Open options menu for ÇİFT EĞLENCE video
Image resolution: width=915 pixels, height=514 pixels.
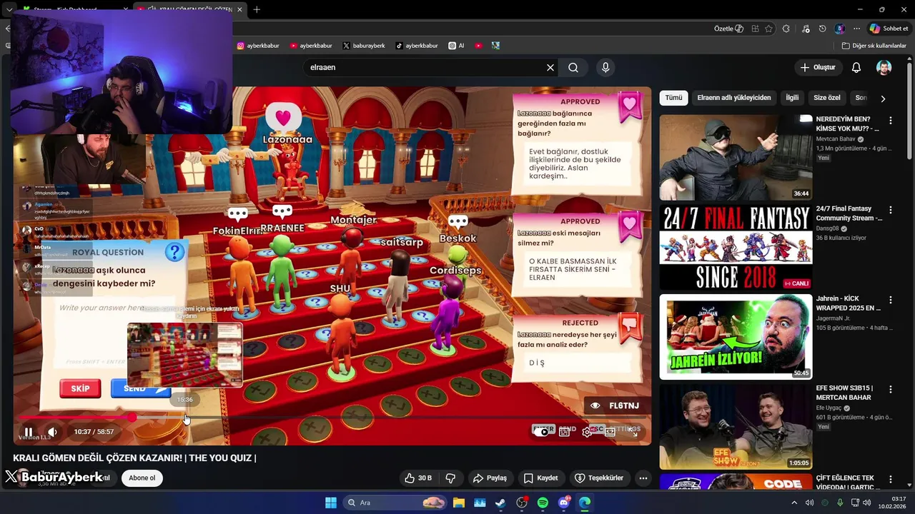coord(891,479)
